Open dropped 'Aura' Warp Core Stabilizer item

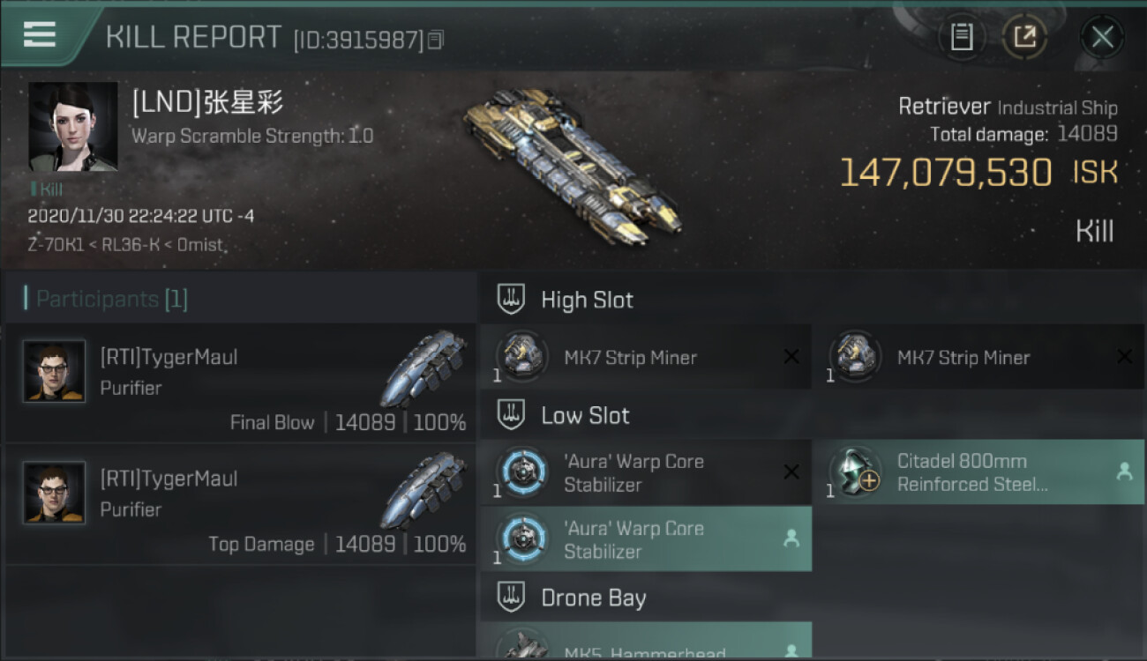coord(646,539)
